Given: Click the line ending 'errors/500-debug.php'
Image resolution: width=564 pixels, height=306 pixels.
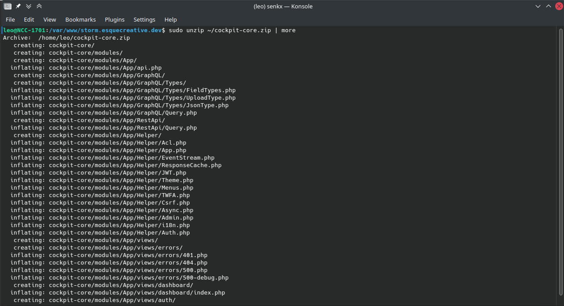Looking at the screenshot, I should click(x=119, y=278).
